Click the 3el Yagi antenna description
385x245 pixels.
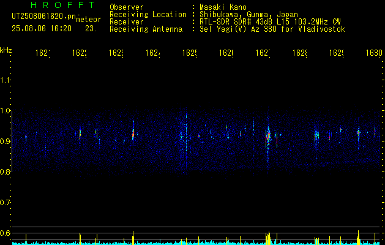[272, 29]
